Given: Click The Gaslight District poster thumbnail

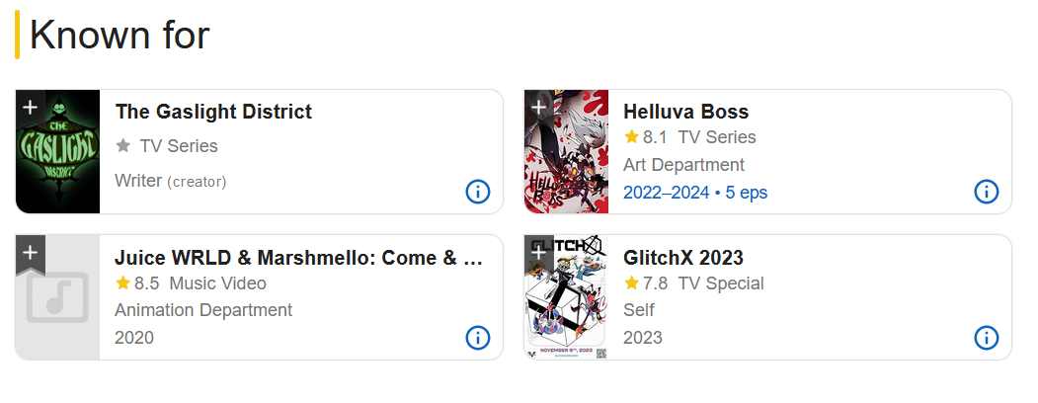Looking at the screenshot, I should click(x=57, y=151).
